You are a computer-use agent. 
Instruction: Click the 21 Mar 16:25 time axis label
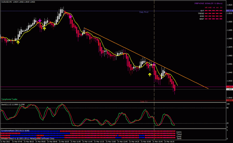[169, 142]
